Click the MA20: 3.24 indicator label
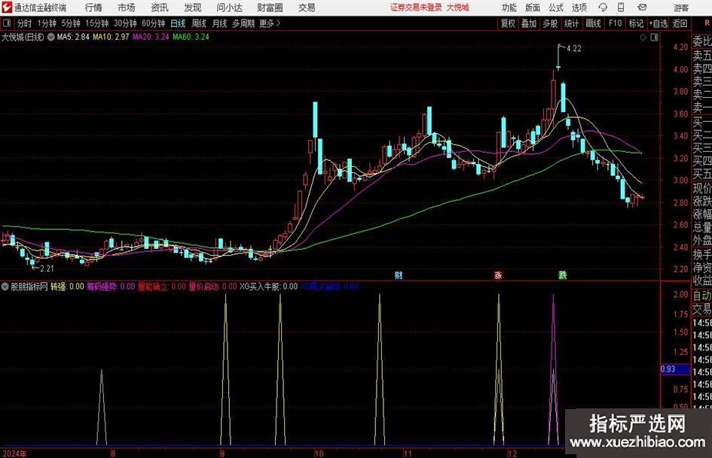Image resolution: width=712 pixels, height=458 pixels. (151, 37)
